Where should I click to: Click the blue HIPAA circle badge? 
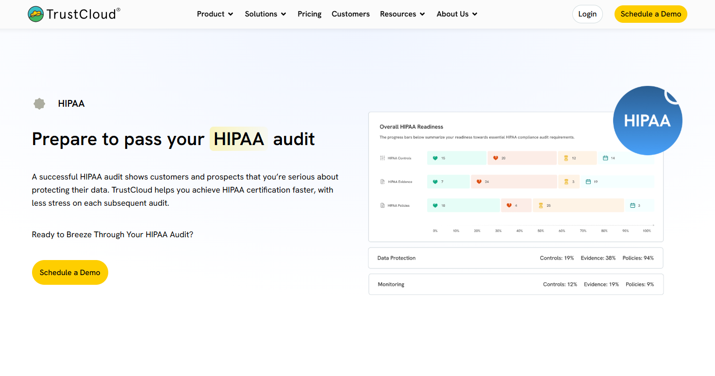click(x=648, y=120)
